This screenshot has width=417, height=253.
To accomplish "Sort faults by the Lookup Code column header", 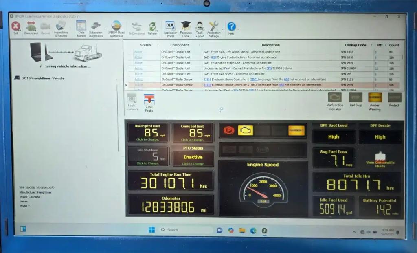I will coord(355,45).
